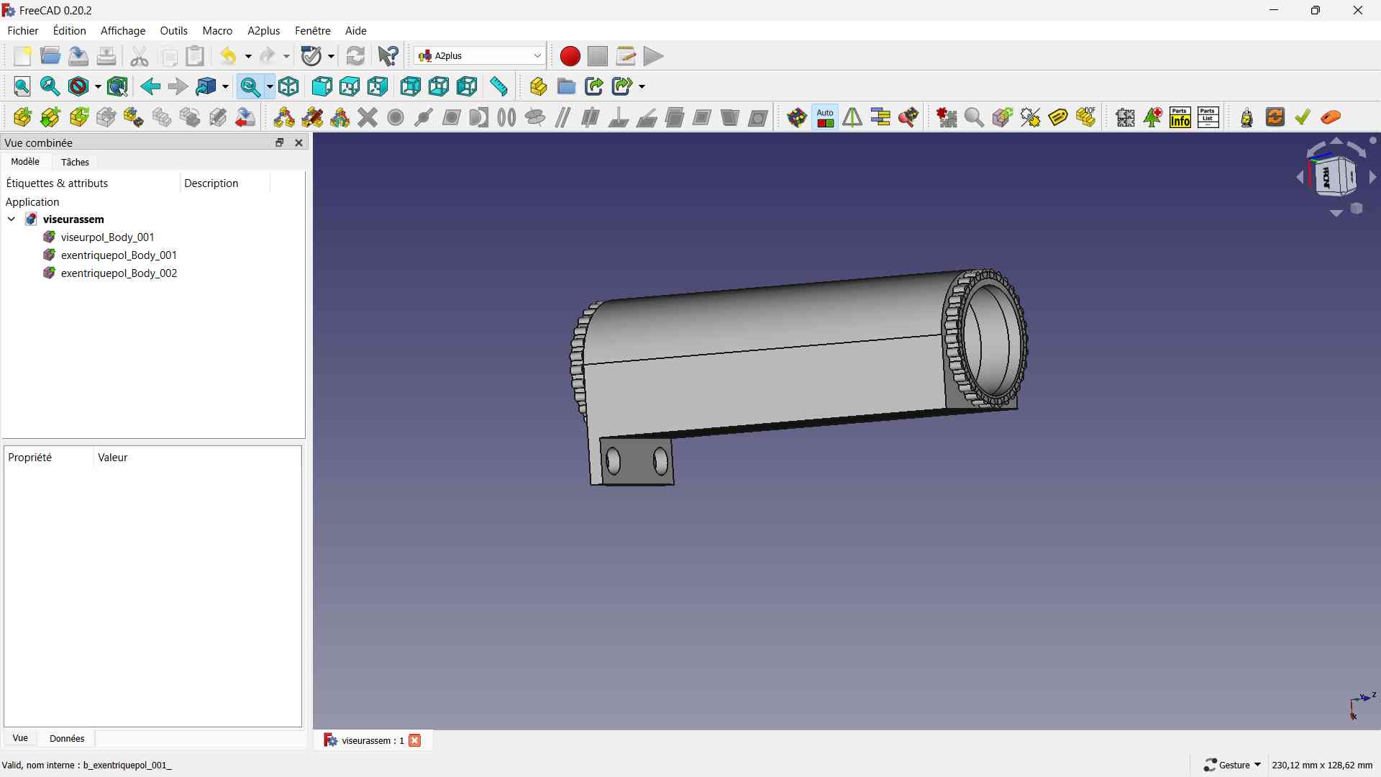Screen dimensions: 1381x777
Task: Click the add part from file icon
Action: click(x=22, y=117)
